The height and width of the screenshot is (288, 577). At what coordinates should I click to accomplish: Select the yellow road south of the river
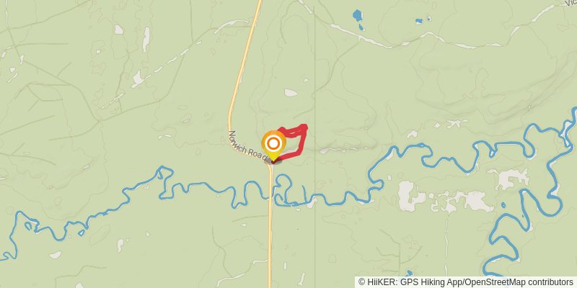pos(270,243)
